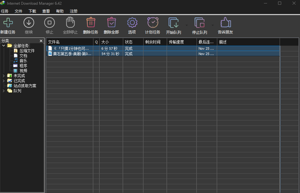Open 选项 settings gear icon

click(132, 23)
